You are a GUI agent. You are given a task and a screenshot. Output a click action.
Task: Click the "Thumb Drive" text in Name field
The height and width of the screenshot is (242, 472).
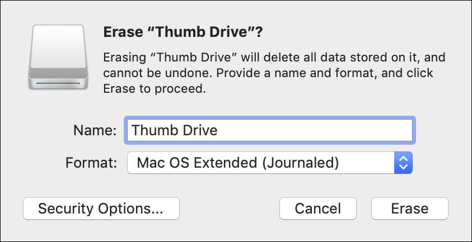(x=175, y=130)
